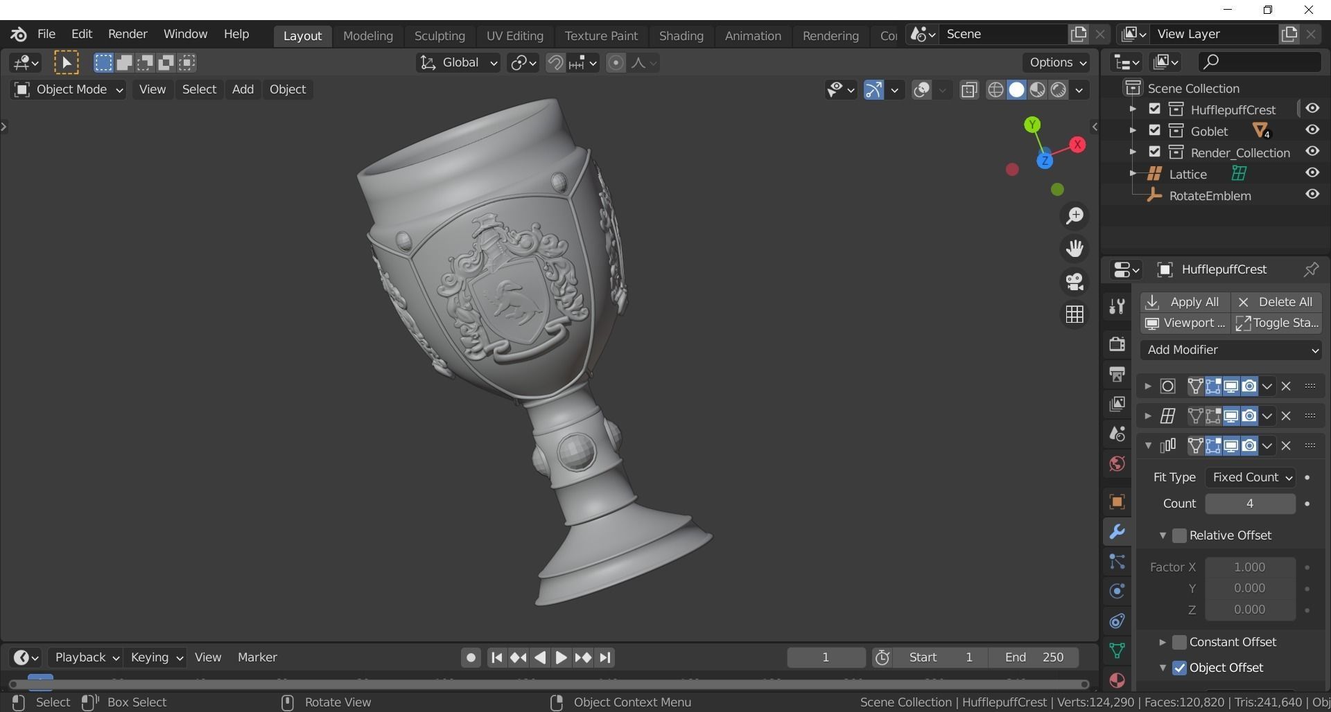Open the Object properties orange square icon
The image size is (1331, 712).
[1117, 501]
